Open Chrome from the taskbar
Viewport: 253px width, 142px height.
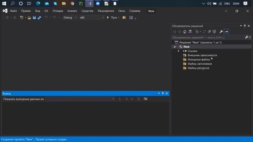[72, 4]
